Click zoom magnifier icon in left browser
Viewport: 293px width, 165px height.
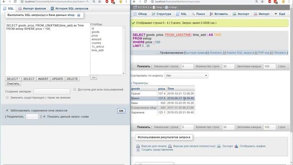point(94,1)
